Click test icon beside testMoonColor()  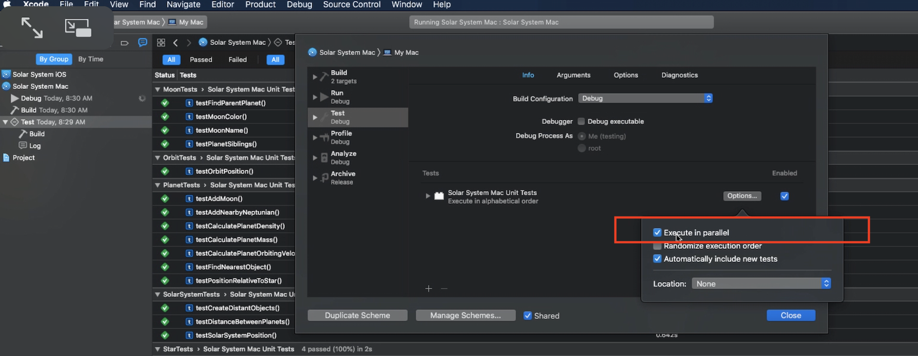point(189,117)
